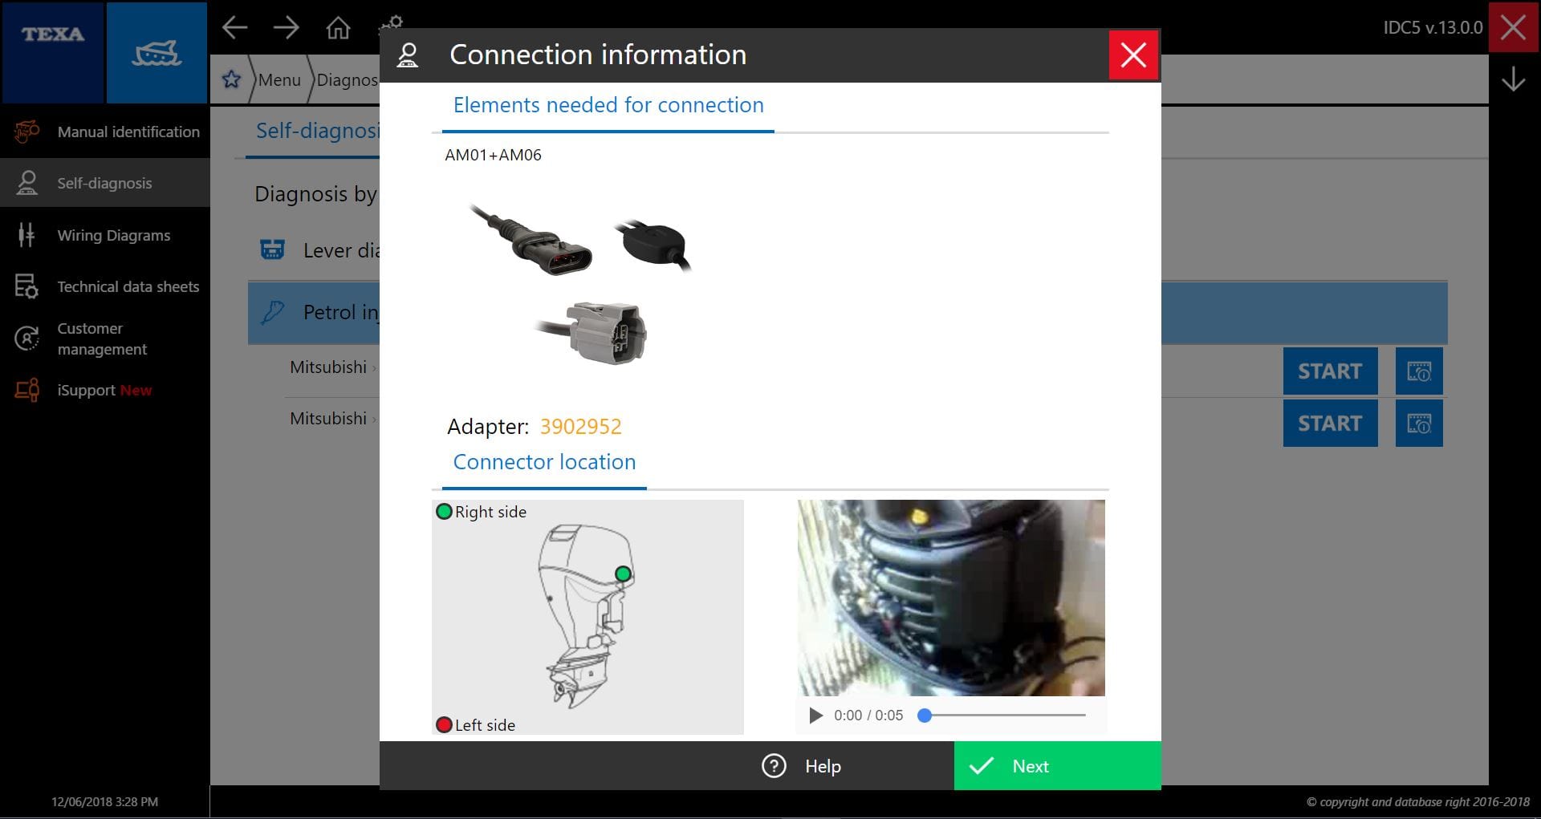Viewport: 1541px width, 819px height.
Task: Open Wiring Diagrams from the sidebar
Action: tap(113, 235)
